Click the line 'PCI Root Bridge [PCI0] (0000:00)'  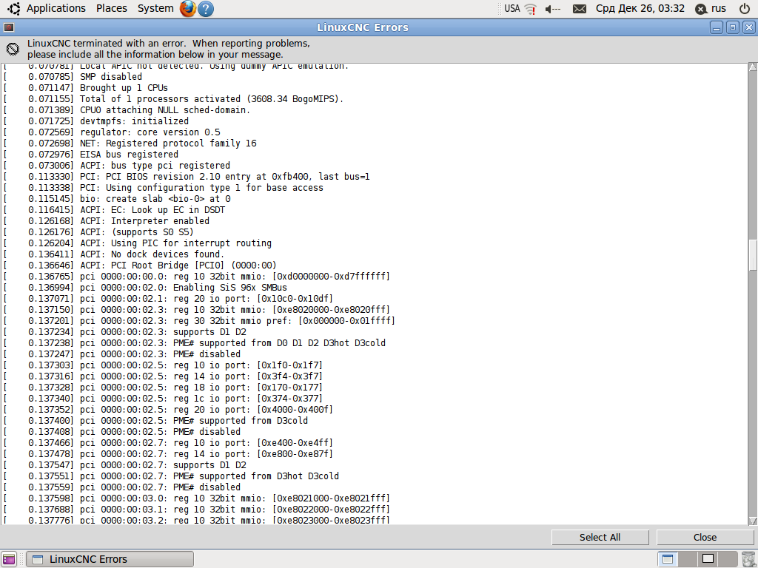pos(193,266)
